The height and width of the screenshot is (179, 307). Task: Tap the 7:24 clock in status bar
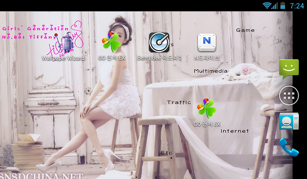click(x=297, y=6)
